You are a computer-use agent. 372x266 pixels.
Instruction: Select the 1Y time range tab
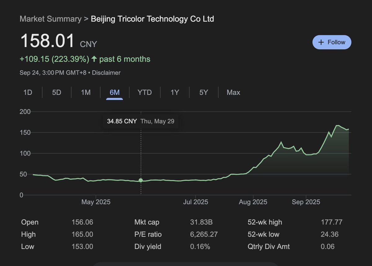(175, 92)
